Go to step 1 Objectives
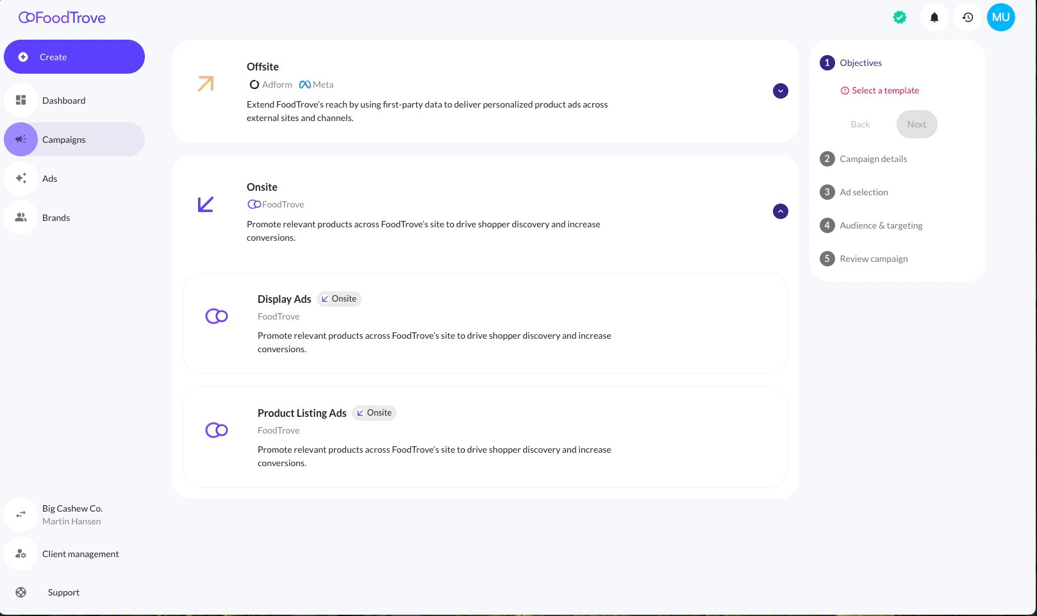Image resolution: width=1037 pixels, height=616 pixels. (x=851, y=63)
